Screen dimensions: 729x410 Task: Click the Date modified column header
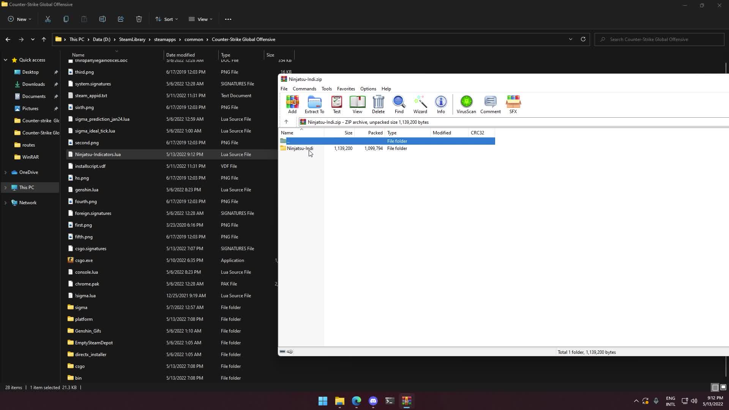tap(180, 55)
